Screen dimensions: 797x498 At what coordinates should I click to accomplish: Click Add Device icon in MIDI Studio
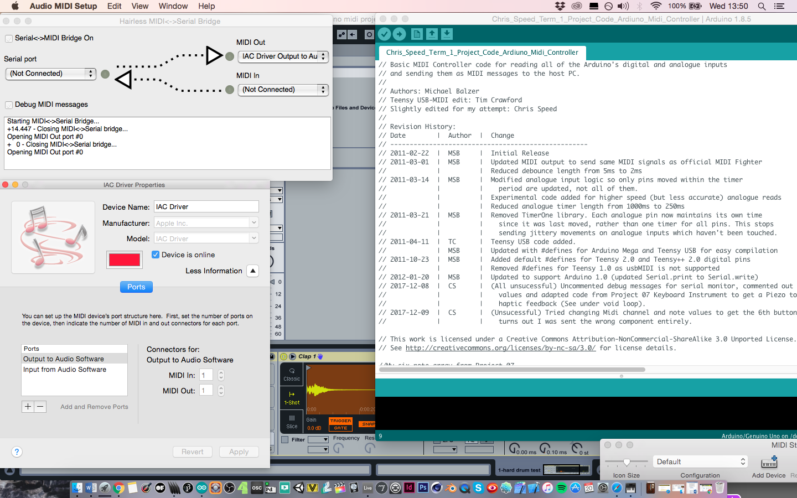(x=769, y=463)
